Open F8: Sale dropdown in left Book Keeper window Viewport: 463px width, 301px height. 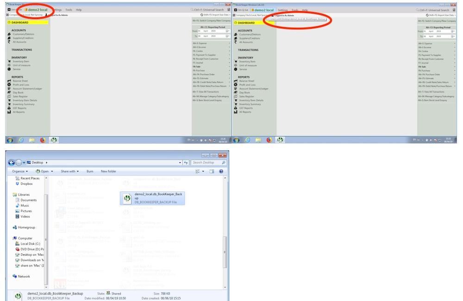tap(230, 67)
